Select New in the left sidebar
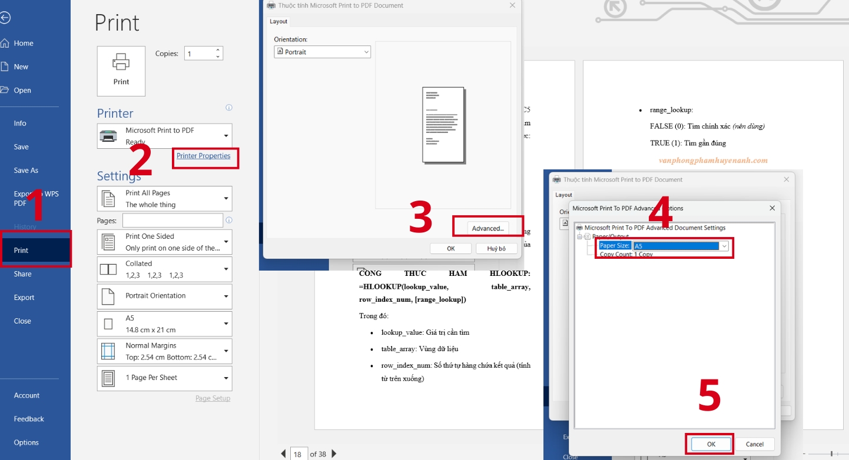849x460 pixels. tap(21, 66)
